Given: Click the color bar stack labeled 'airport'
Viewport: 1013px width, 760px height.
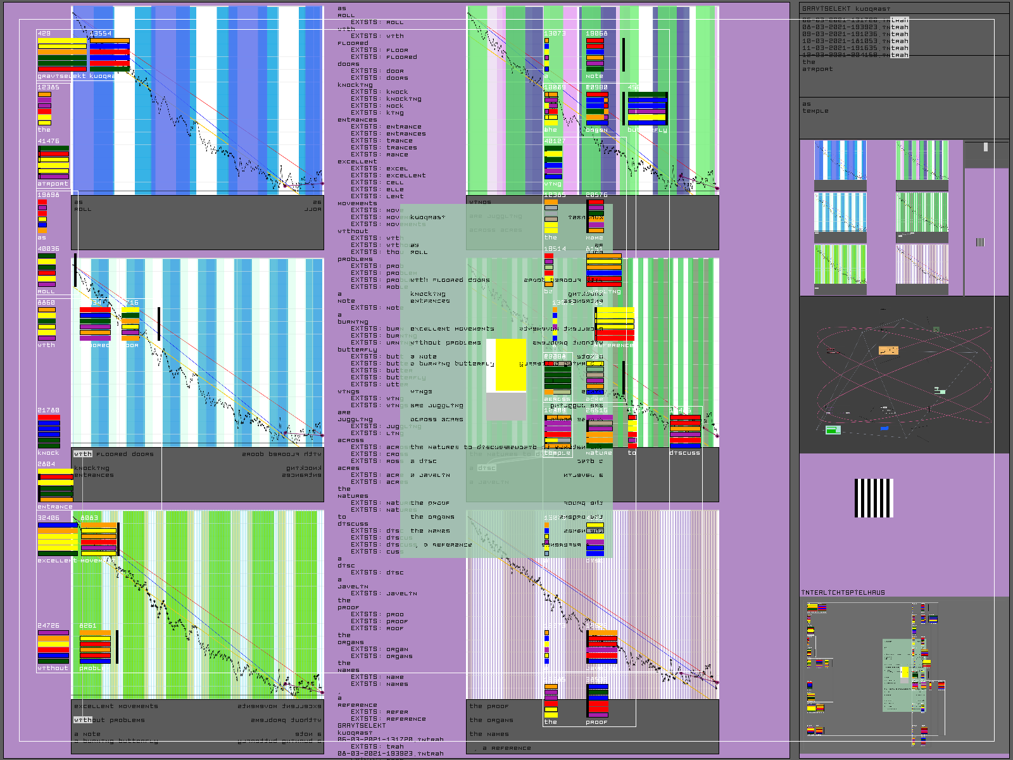Looking at the screenshot, I should (53, 163).
